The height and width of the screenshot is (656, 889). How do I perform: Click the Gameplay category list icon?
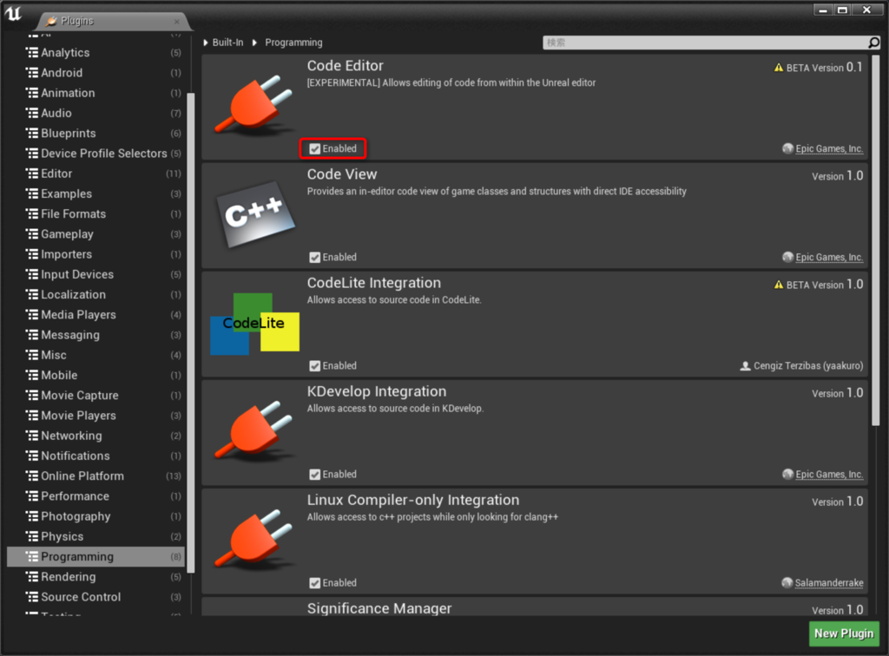tap(32, 234)
